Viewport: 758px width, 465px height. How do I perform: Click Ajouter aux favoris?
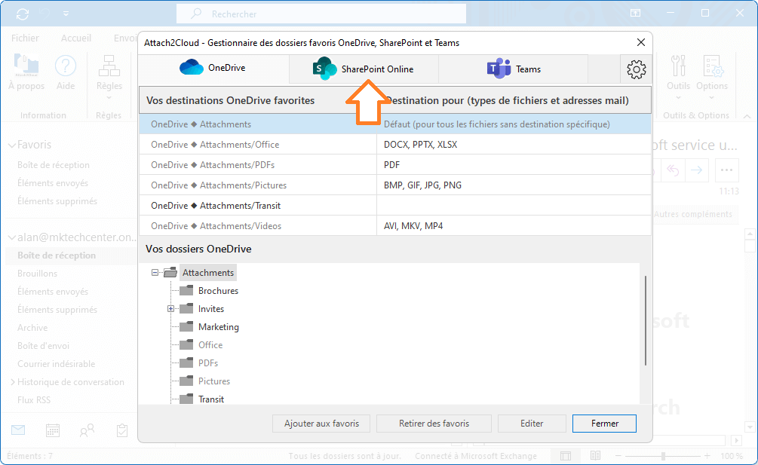[321, 423]
